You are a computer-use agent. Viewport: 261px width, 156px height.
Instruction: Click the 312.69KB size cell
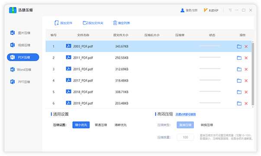click(122, 69)
